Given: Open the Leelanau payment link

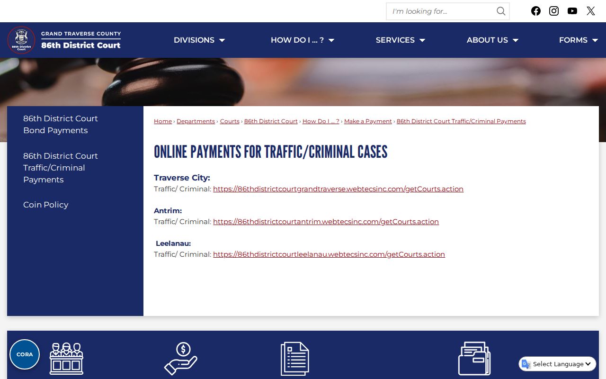Looking at the screenshot, I should pyautogui.click(x=329, y=254).
